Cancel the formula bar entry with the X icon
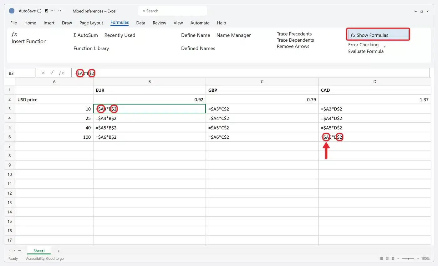Screen dimensions: 438x266 click(x=43, y=73)
